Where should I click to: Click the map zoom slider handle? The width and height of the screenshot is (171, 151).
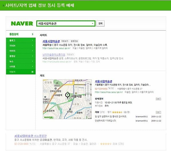[x=88, y=94]
